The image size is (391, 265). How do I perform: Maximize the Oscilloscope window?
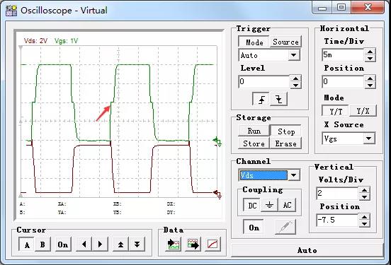tap(341, 8)
